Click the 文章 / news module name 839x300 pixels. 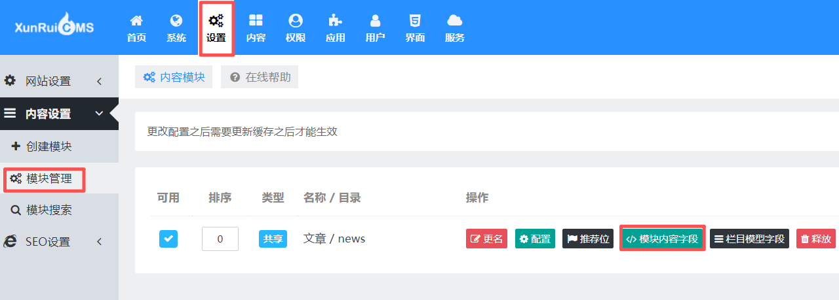pyautogui.click(x=334, y=239)
